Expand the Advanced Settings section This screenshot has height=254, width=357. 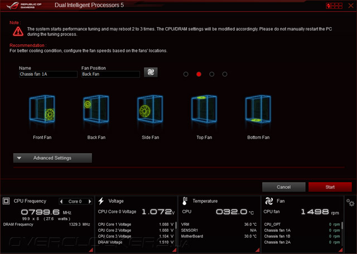[x=52, y=158]
